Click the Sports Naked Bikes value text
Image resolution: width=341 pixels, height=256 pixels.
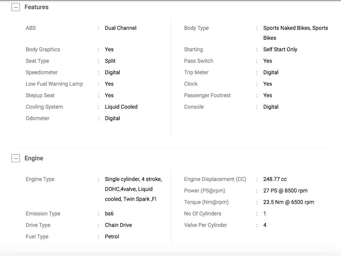[x=295, y=28]
